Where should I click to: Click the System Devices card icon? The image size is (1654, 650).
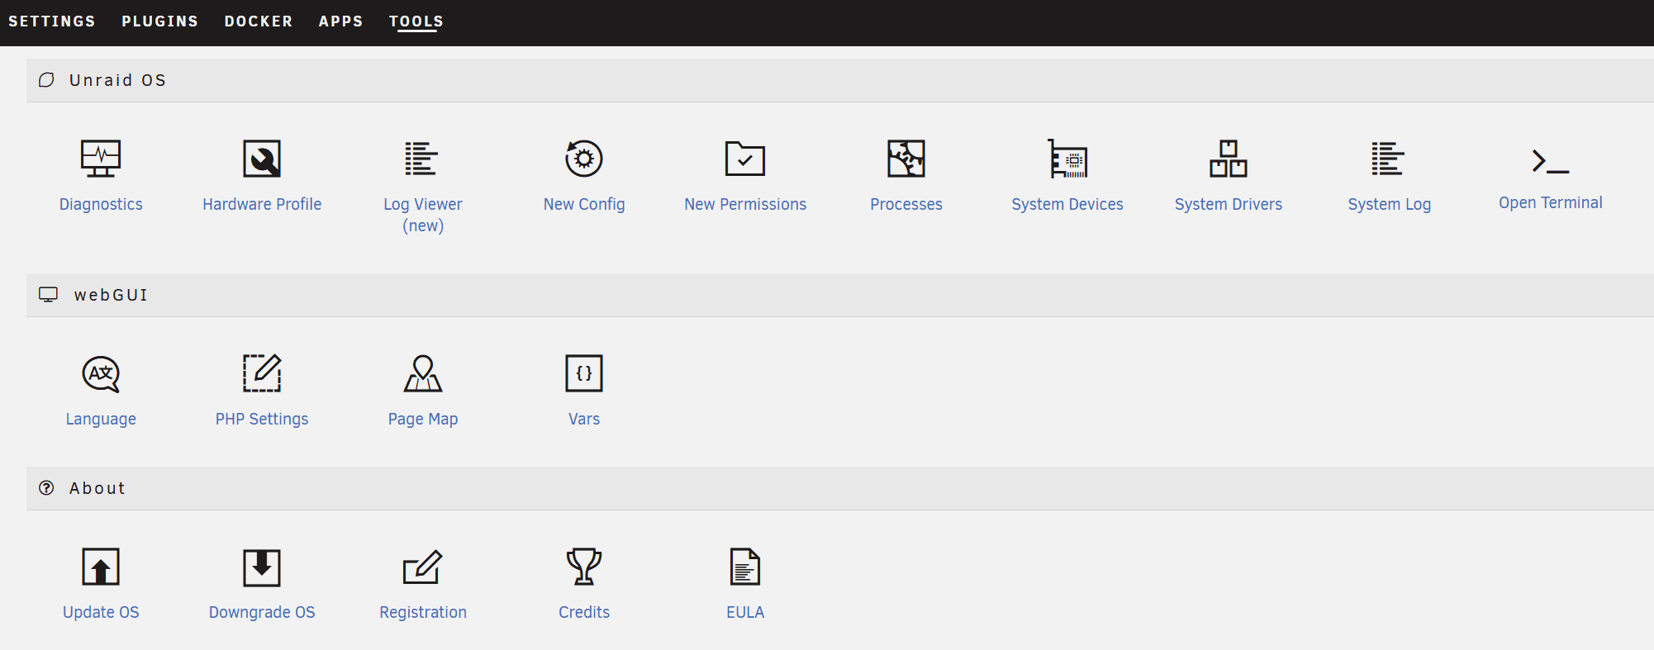point(1067,159)
